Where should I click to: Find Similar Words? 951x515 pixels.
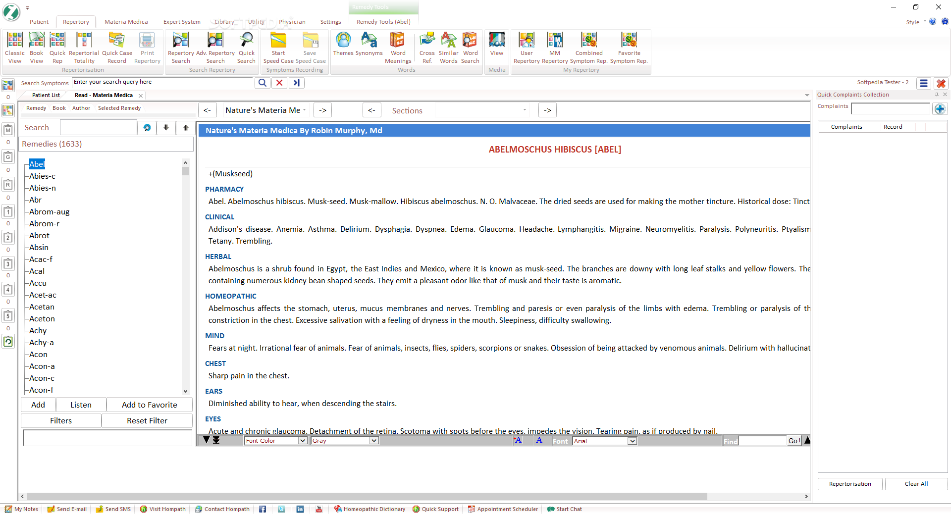pos(448,48)
